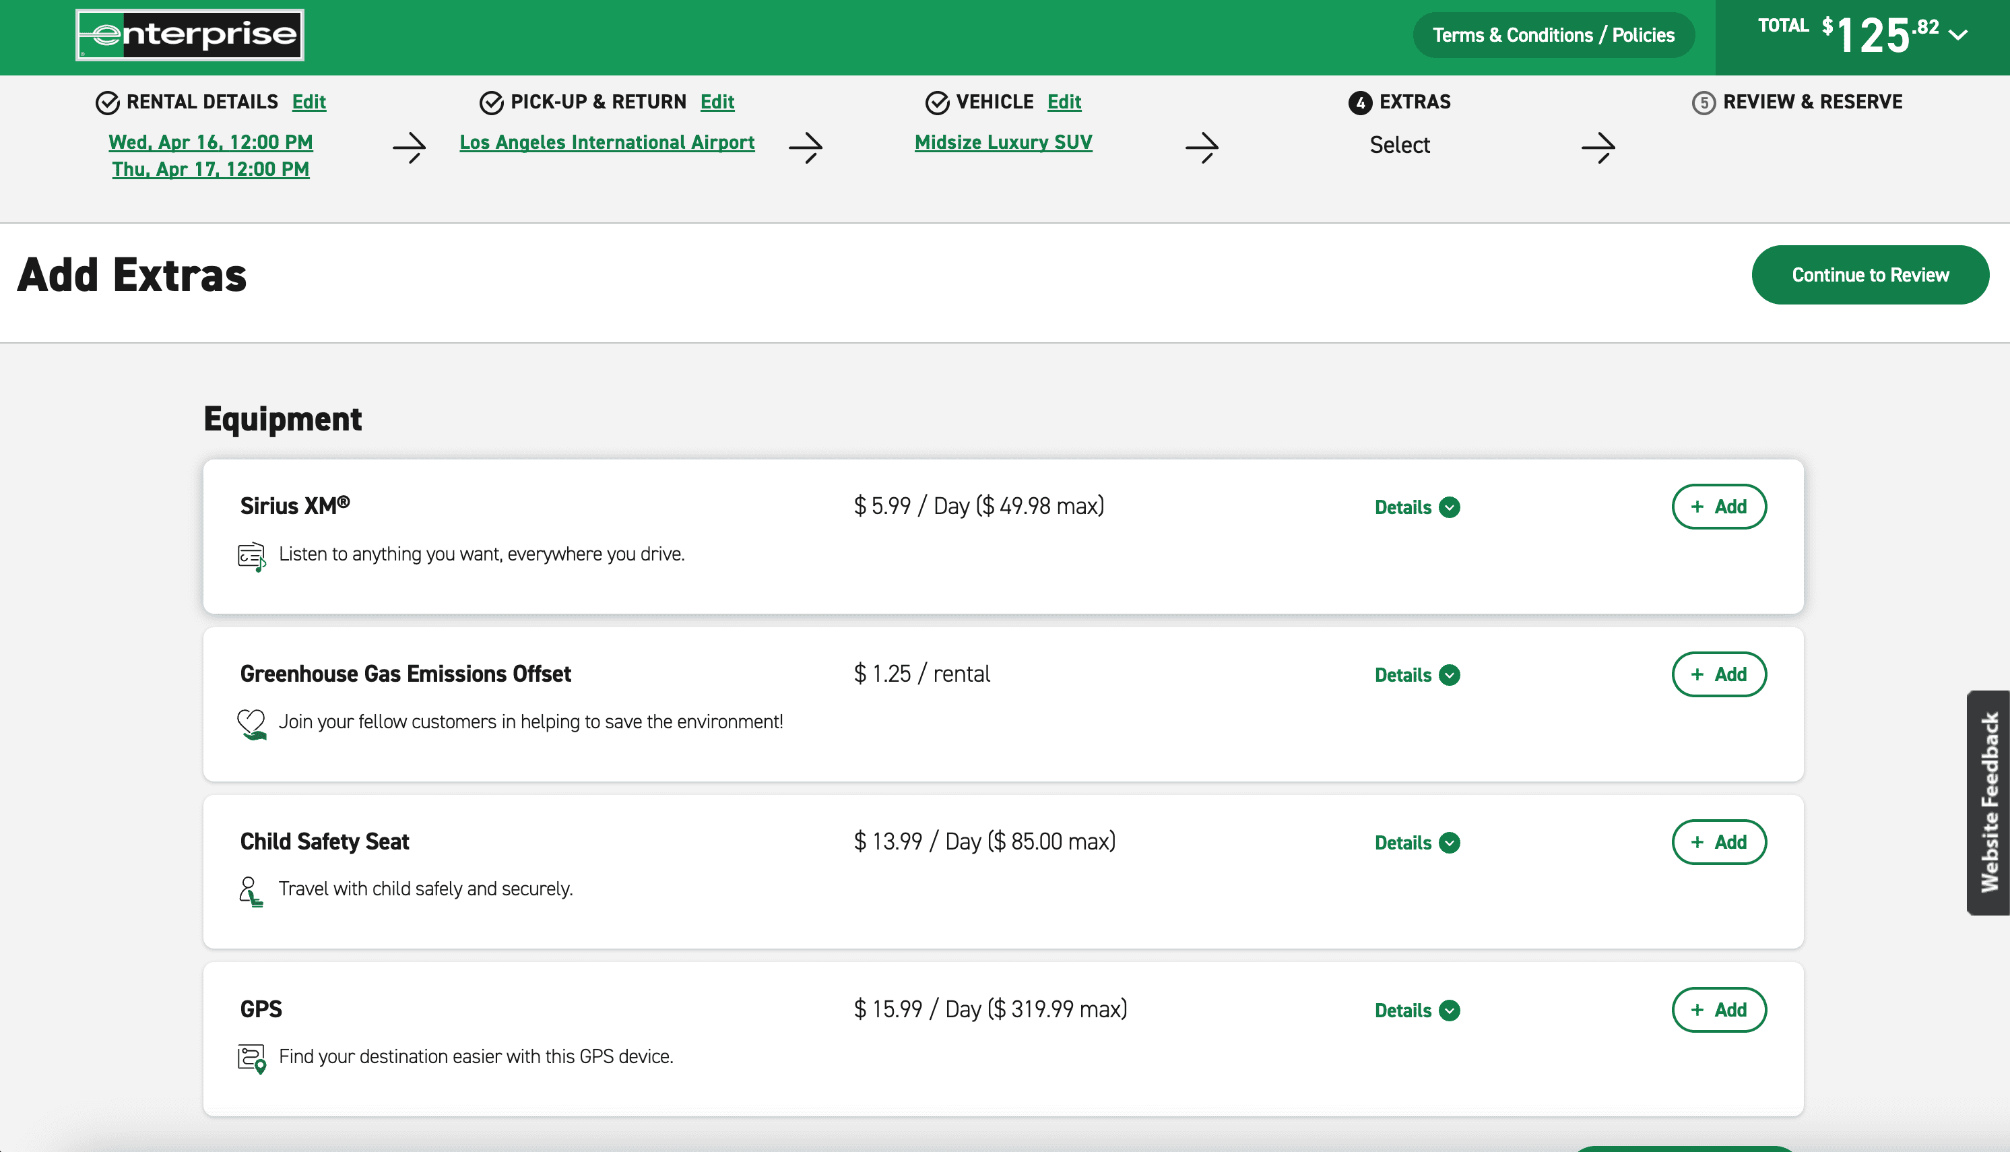Add GPS to the rental
This screenshot has width=2010, height=1152.
click(x=1718, y=1010)
